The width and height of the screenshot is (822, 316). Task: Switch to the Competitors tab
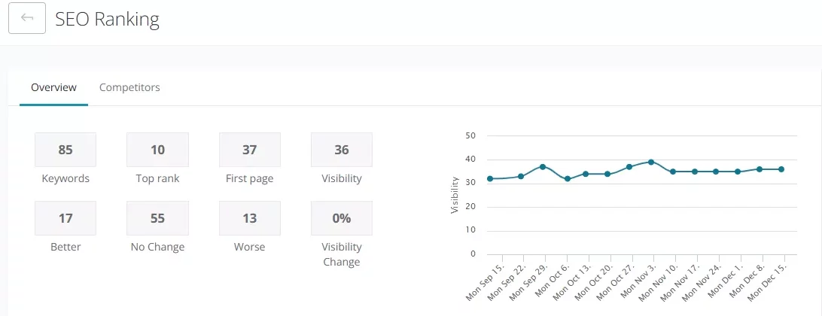(x=129, y=87)
